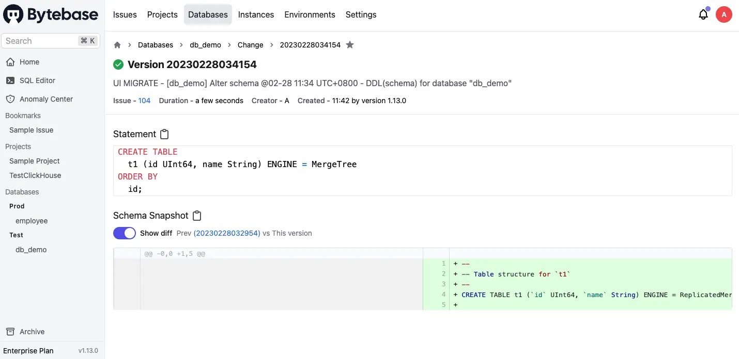Open the Databases menu
Screen dimensions: 739x359
point(208,14)
